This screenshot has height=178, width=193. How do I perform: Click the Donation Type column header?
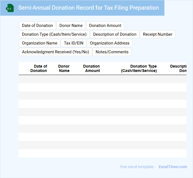[139, 68]
